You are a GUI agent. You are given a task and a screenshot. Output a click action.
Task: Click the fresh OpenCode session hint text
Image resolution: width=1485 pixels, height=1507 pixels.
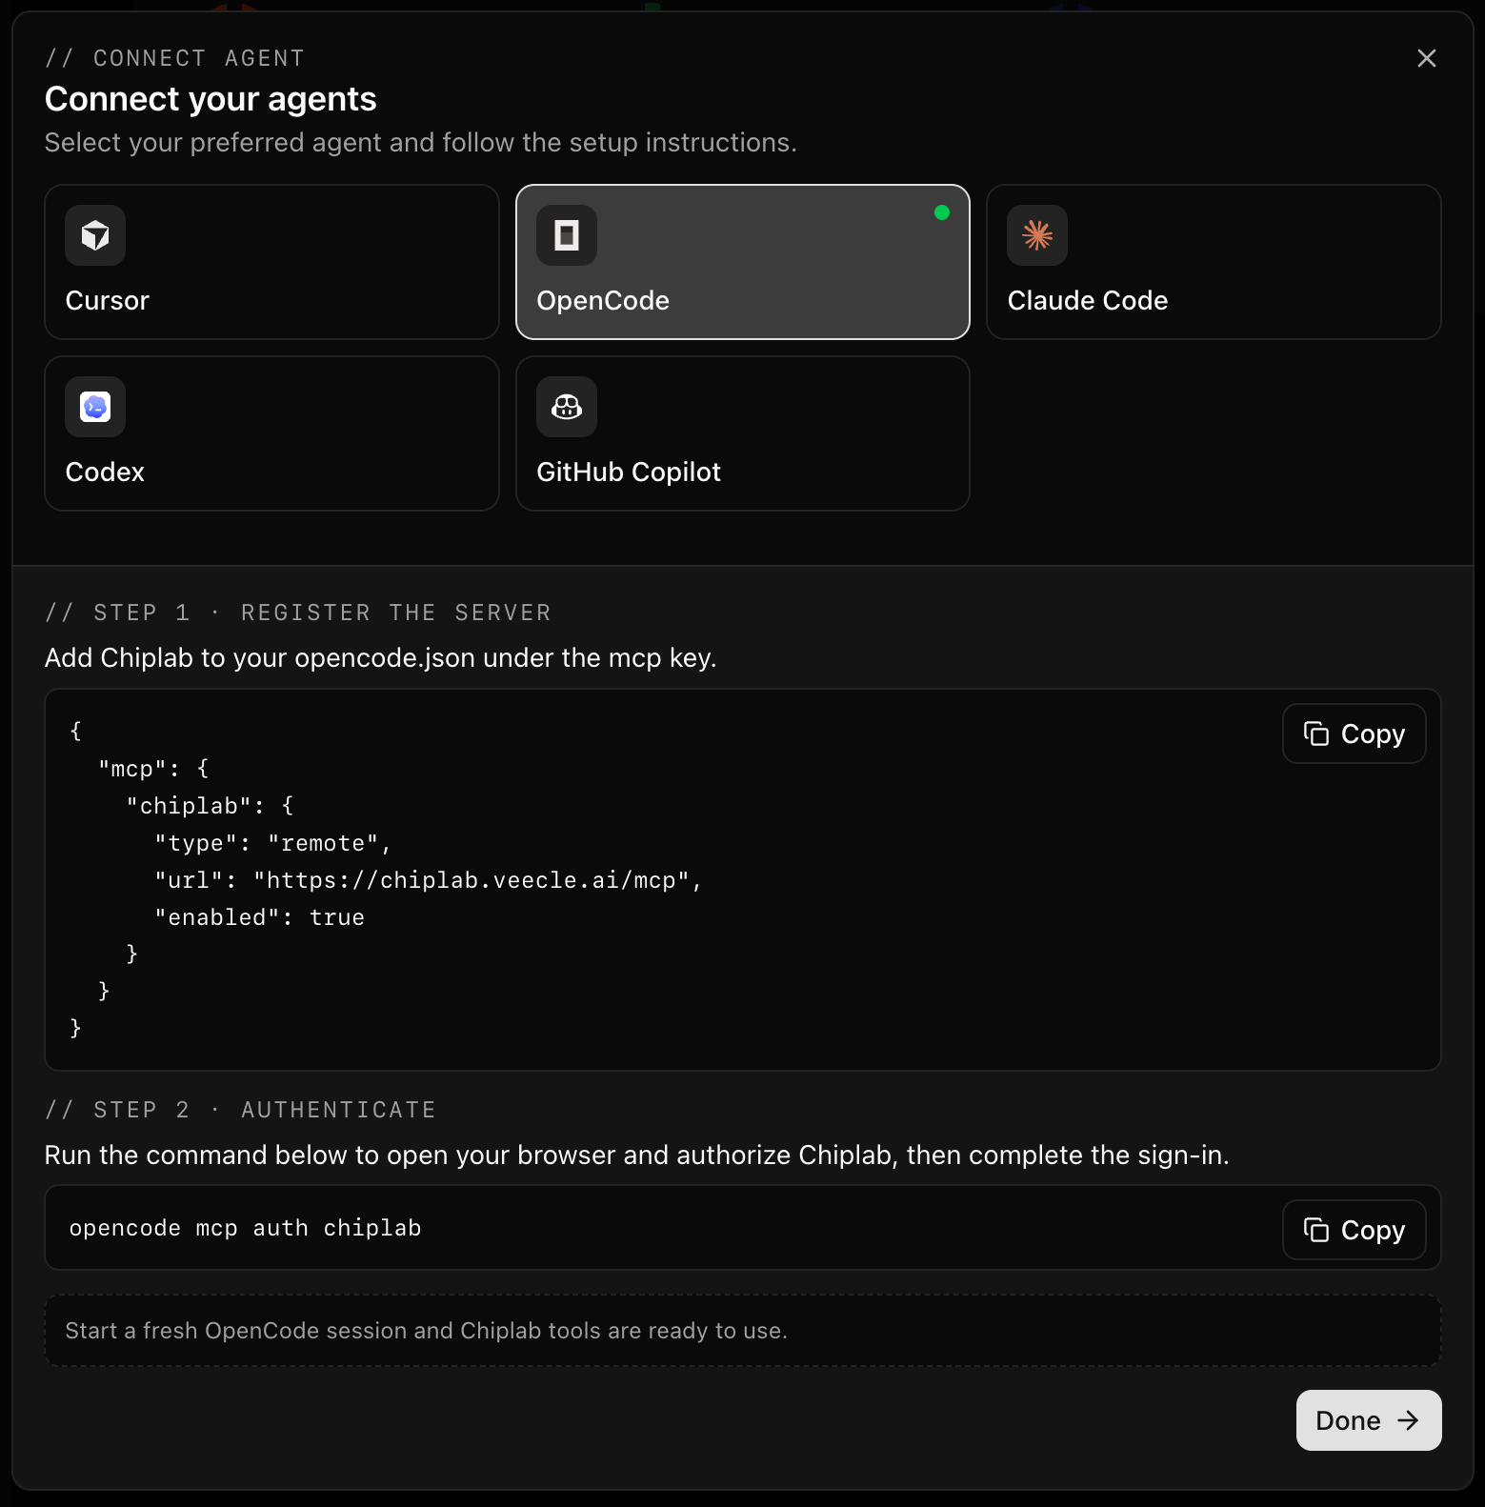click(x=427, y=1331)
